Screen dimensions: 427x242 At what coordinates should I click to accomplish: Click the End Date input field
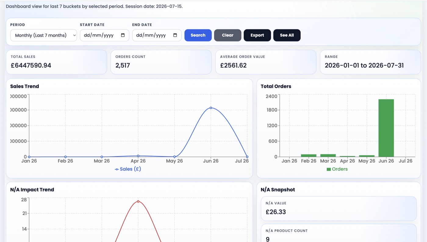tap(157, 35)
